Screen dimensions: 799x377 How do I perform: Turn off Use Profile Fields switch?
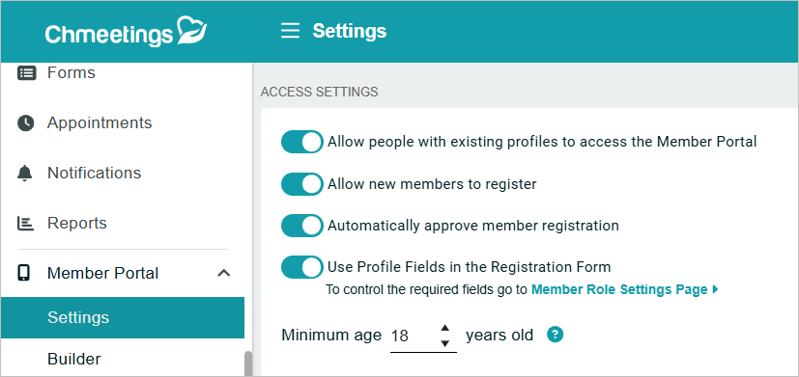pos(301,267)
